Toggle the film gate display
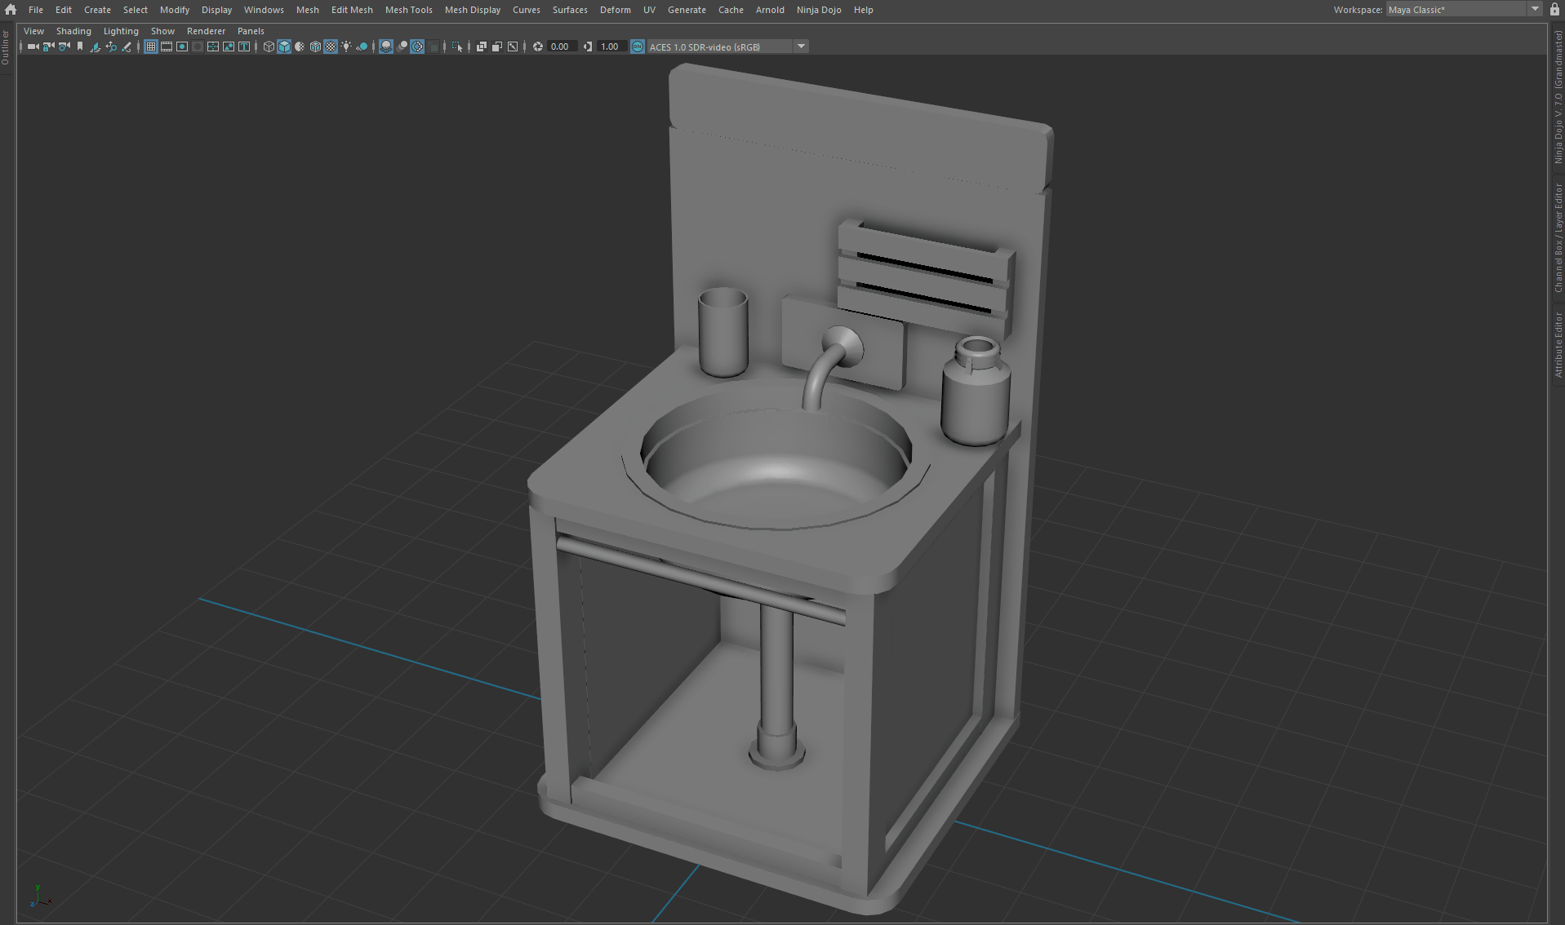The width and height of the screenshot is (1565, 925). coord(167,46)
